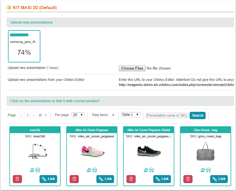Click the SKU: gino_rossi_bag text

coord(206,136)
